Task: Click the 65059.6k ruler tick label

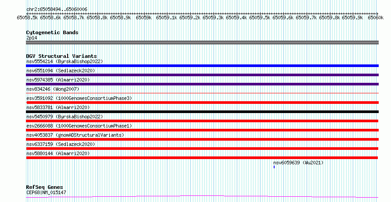Action: pos(283,18)
